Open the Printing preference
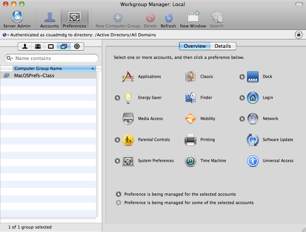Image resolution: width=306 pixels, height=232 pixels. click(190, 140)
